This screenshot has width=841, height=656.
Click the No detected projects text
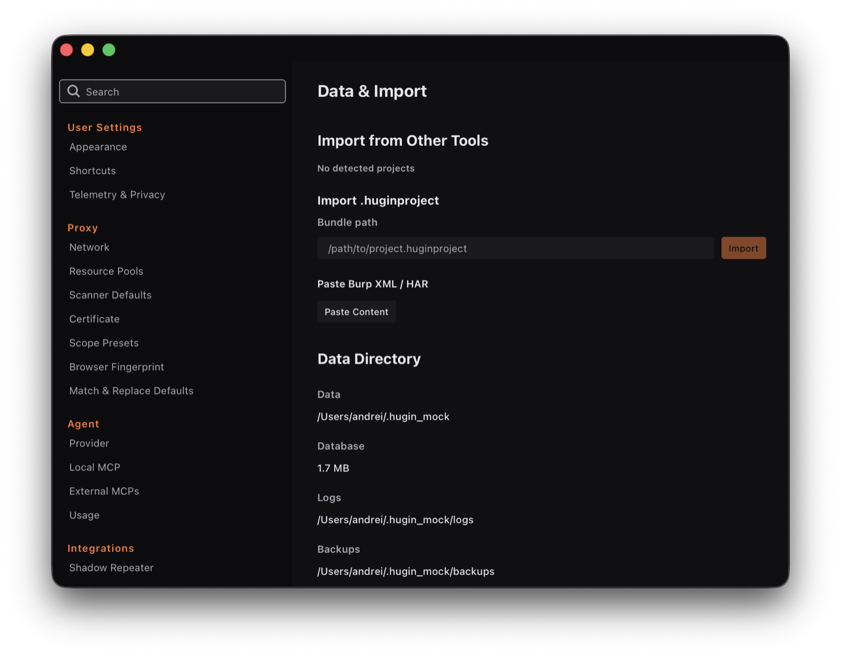pos(366,168)
